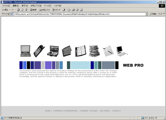Follow the JOB OFFER link
Image resolution: width=166 pixels, height=120 pixels.
tap(105, 111)
